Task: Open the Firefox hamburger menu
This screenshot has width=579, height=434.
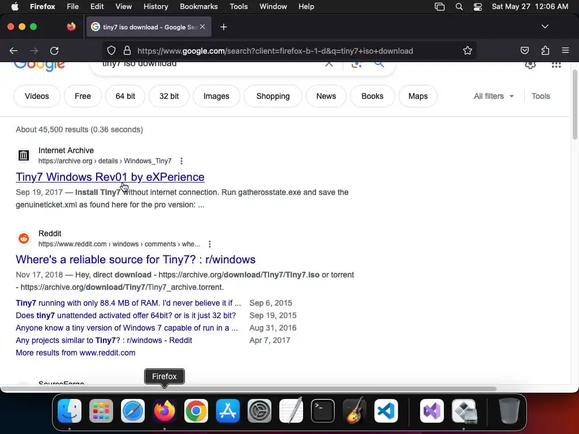Action: pyautogui.click(x=565, y=50)
